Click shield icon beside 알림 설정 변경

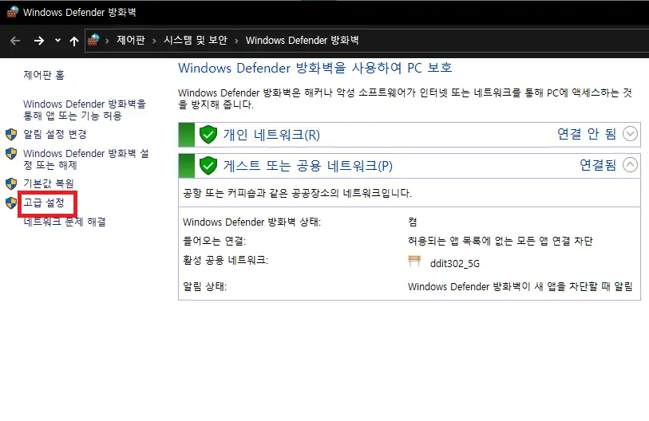(11, 134)
